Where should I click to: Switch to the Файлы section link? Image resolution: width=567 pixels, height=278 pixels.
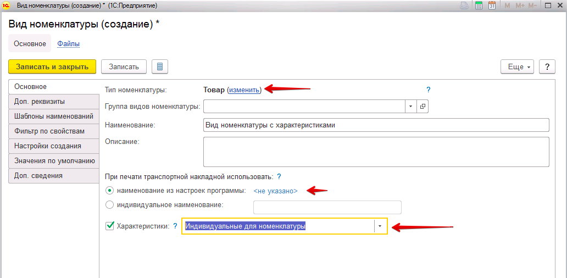tap(68, 44)
